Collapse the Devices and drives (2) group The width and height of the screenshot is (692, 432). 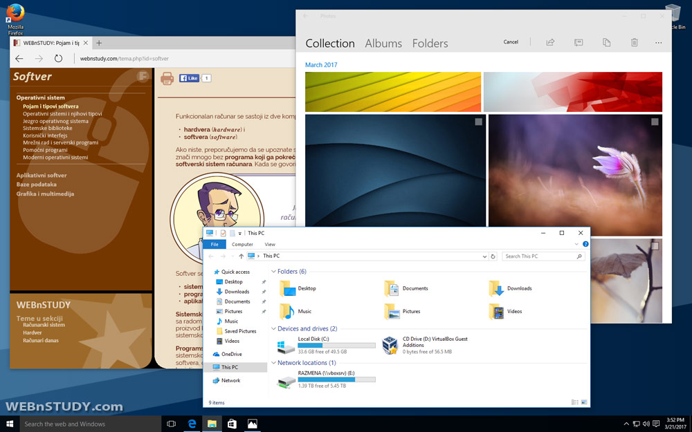click(273, 329)
